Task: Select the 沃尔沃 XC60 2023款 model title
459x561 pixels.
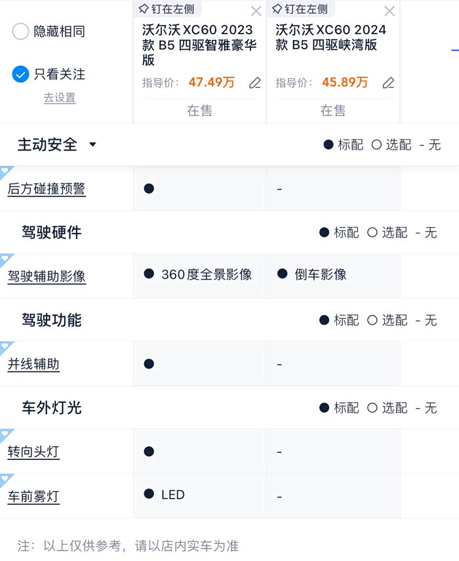Action: (198, 45)
